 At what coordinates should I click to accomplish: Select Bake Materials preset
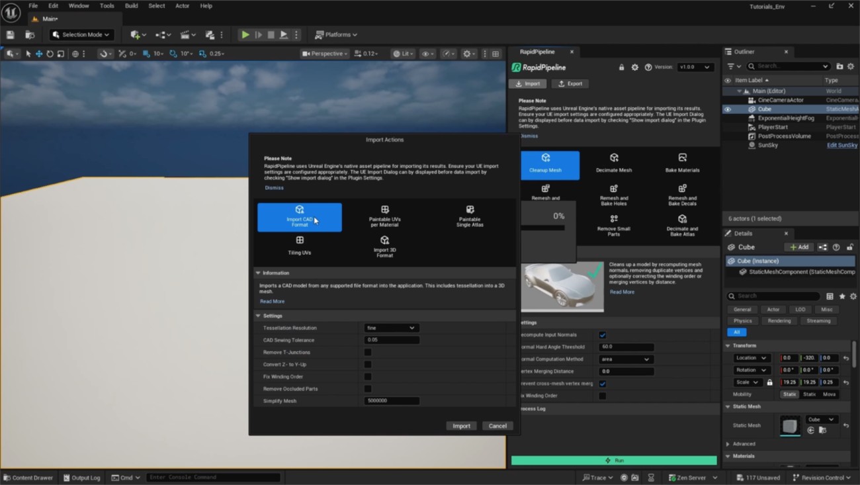point(682,163)
